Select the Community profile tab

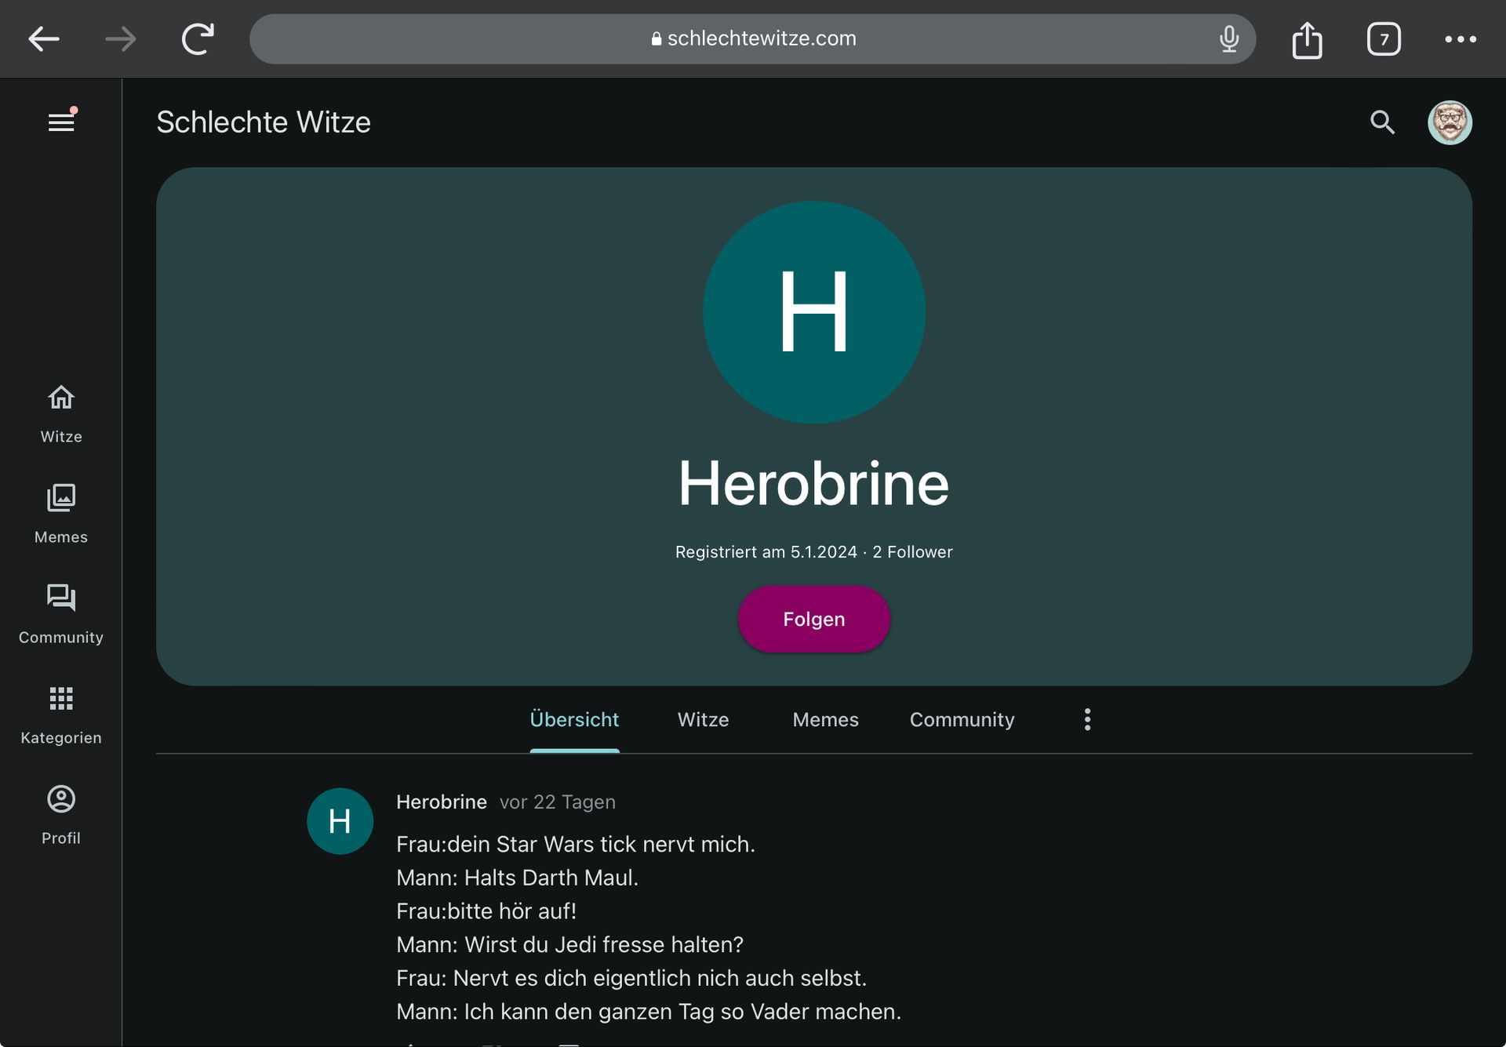(962, 719)
